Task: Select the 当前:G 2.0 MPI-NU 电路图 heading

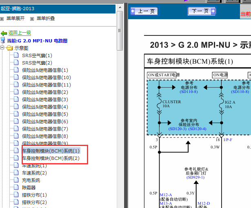Action: 37,41
